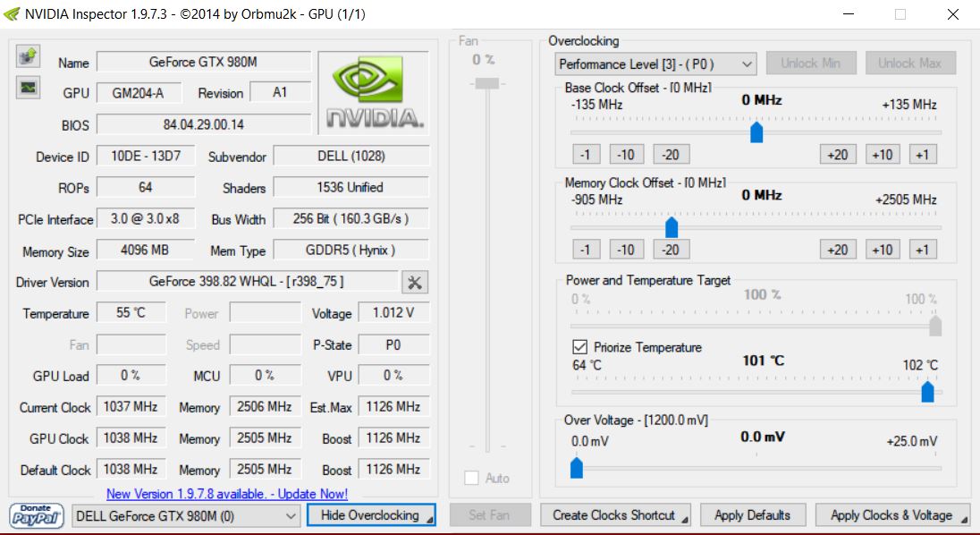Open the hardware monitor graph icon

(x=28, y=88)
